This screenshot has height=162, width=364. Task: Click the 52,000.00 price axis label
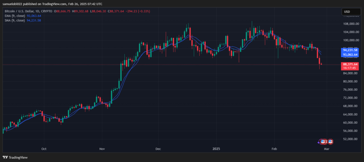[x=350, y=139]
